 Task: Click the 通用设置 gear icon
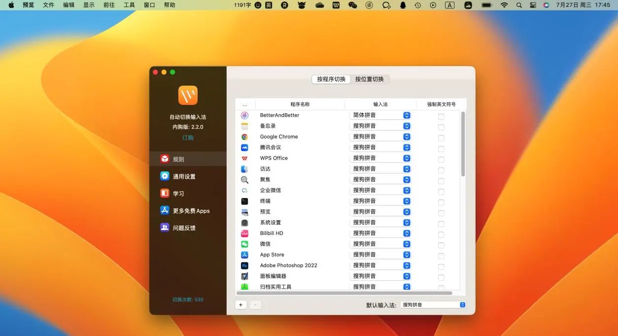click(x=166, y=176)
